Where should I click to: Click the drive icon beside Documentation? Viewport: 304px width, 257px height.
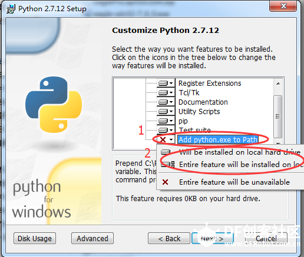tap(163, 102)
